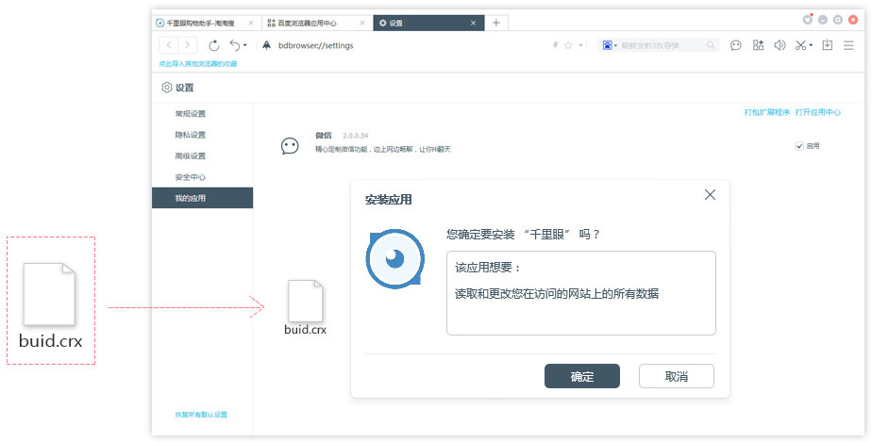Viewport: 872px width, 442px height.
Task: Select 隐私设置 in the settings sidebar
Action: click(x=190, y=135)
